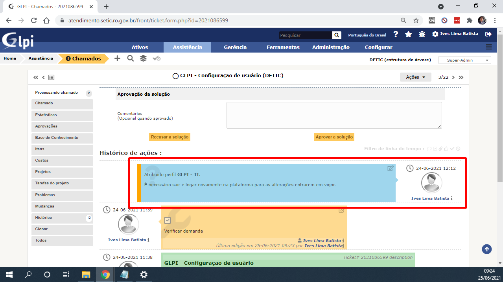The height and width of the screenshot is (282, 503).
Task: Open the Super-Admin profile dropdown
Action: coord(464,60)
